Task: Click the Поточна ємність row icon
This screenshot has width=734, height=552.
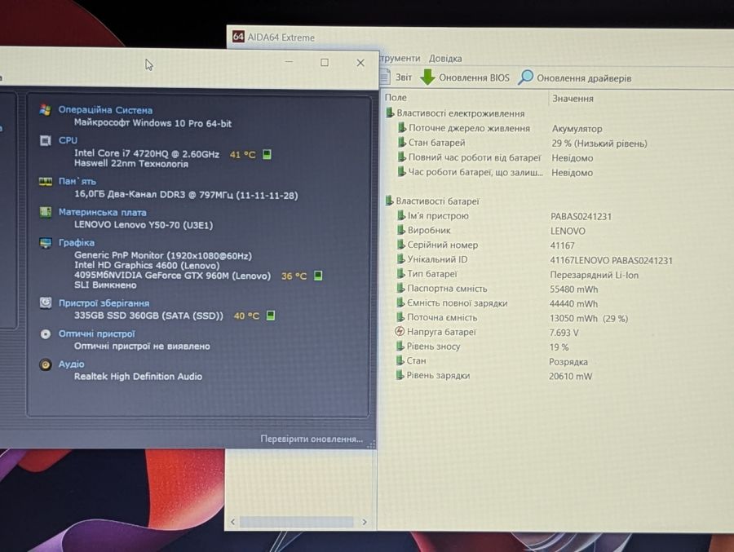Action: (400, 317)
